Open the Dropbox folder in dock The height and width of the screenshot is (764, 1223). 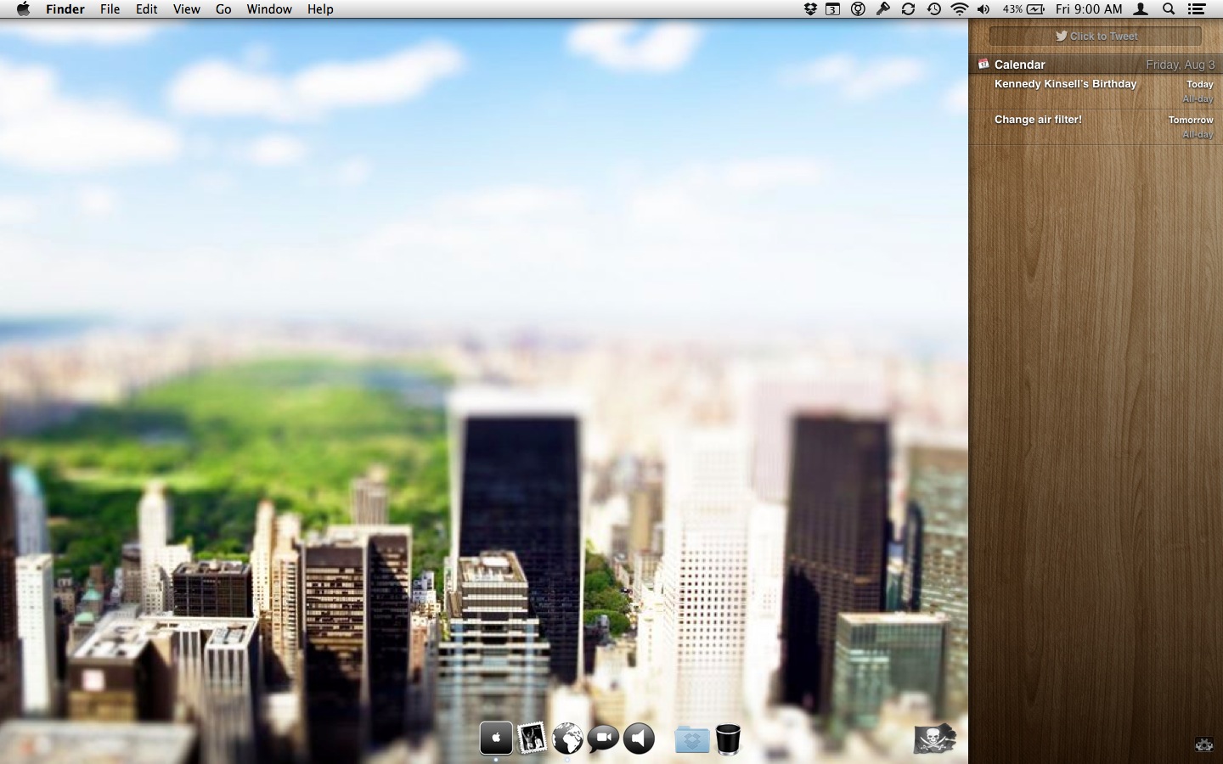click(692, 739)
